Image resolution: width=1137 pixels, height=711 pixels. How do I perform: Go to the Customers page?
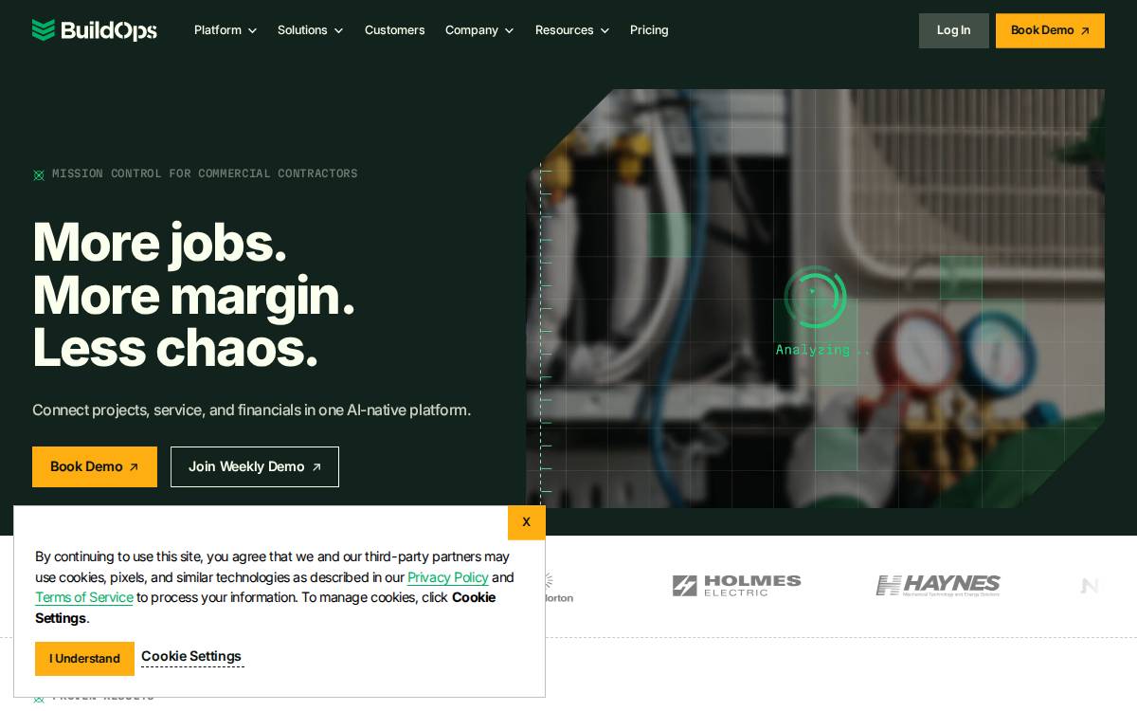coord(394,30)
